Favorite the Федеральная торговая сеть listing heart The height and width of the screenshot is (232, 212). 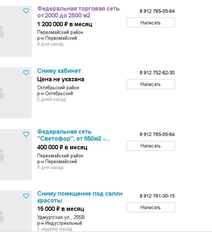(x=26, y=11)
